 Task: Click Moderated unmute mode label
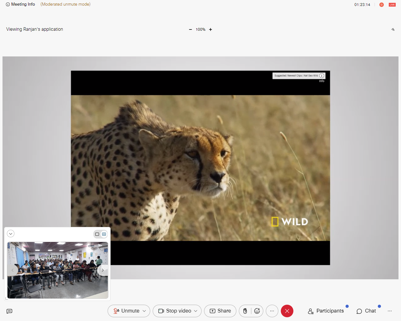click(x=65, y=4)
